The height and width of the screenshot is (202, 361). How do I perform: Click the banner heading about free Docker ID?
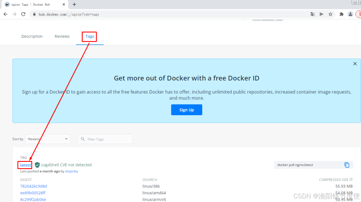pos(187,78)
